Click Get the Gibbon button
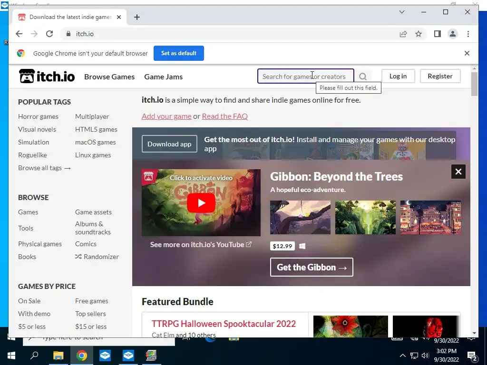This screenshot has height=365, width=487. click(x=312, y=267)
